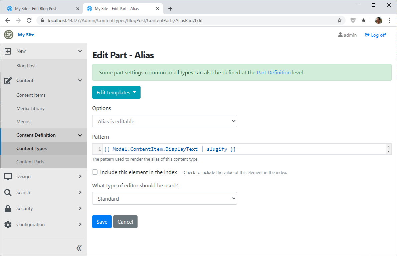Click the Log off exit icon
Screen dimensions: 397x256
coord(367,35)
